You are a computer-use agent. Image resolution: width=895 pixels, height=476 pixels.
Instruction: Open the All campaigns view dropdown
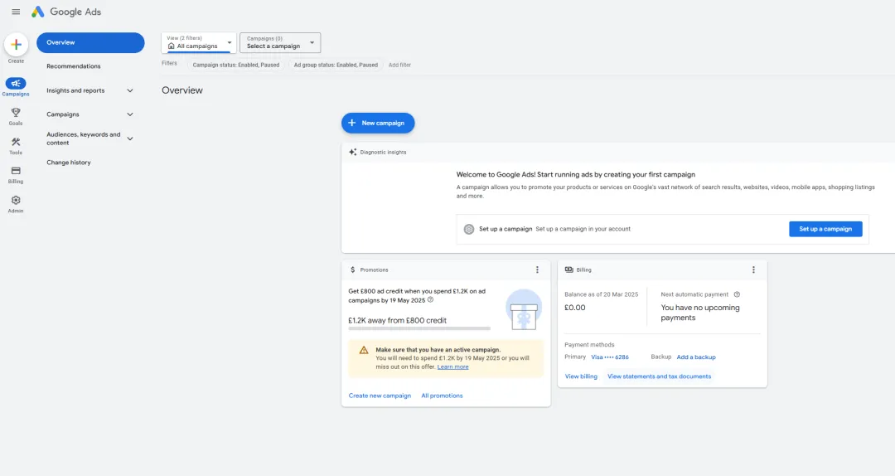pos(199,43)
